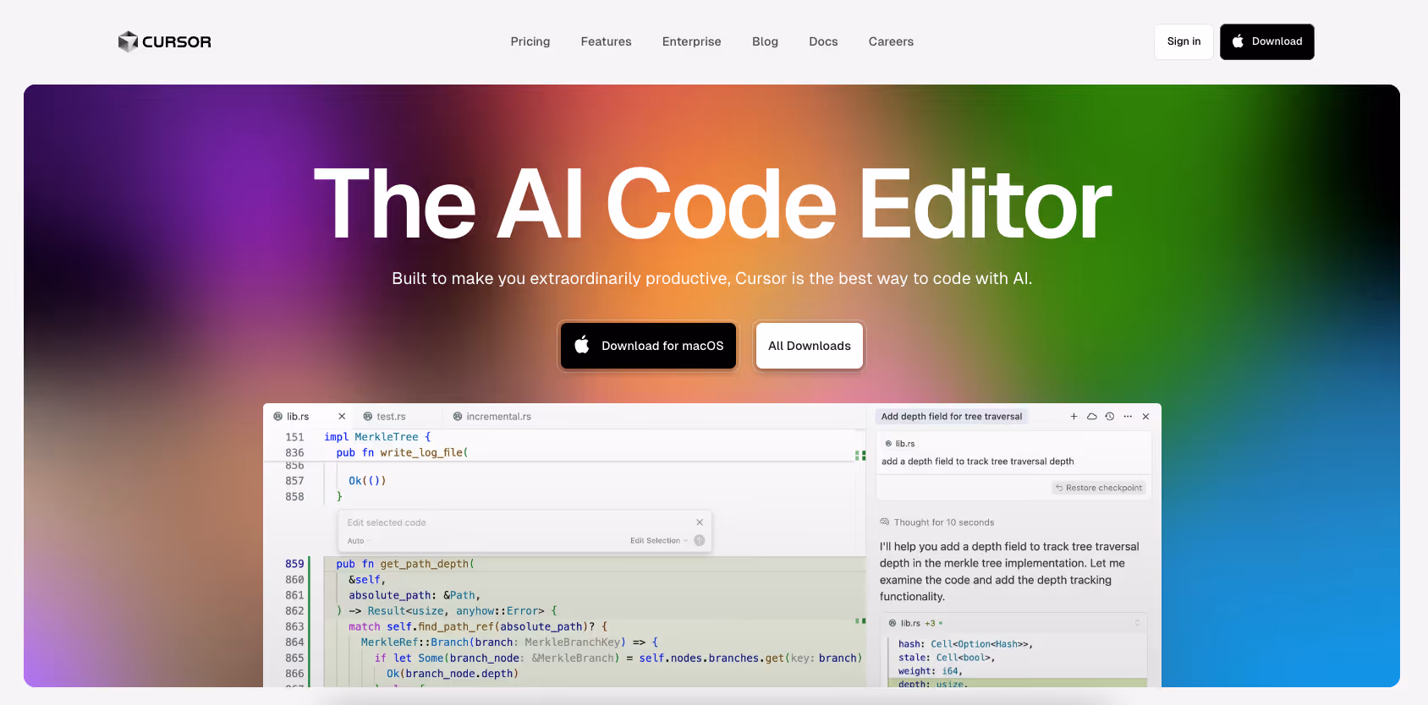Click the Cursor logo in the header
This screenshot has width=1428, height=705.
(165, 41)
